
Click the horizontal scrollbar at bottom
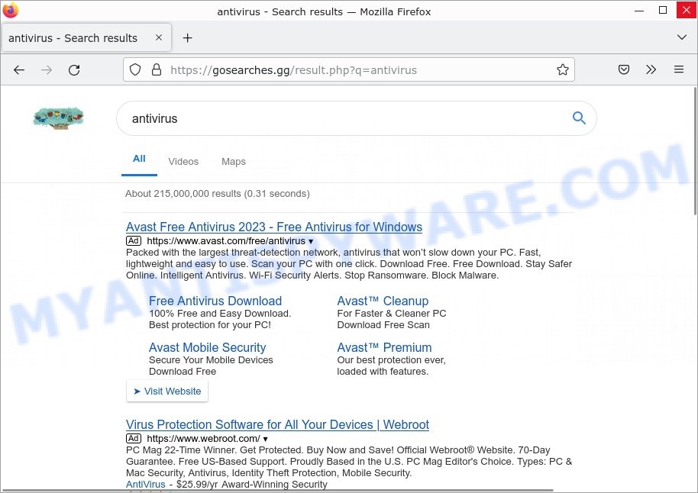(x=278, y=491)
